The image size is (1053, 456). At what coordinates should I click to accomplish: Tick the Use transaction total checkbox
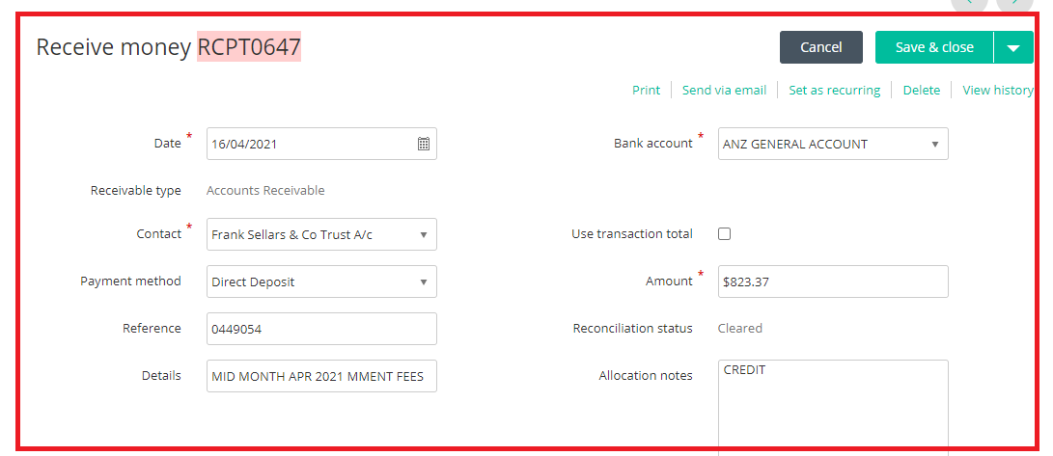(x=725, y=234)
